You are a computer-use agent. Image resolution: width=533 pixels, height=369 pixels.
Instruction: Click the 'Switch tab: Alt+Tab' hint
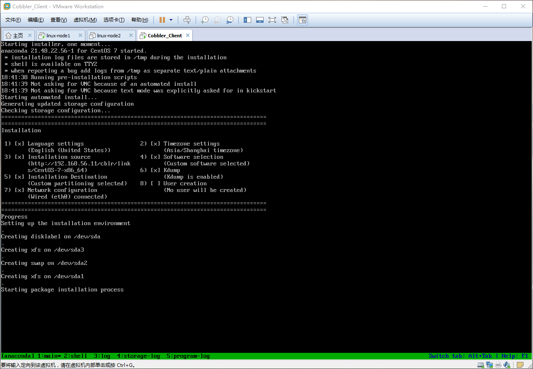[x=460, y=356]
